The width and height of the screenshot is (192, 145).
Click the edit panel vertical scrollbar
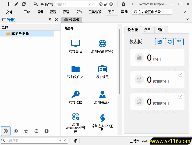point(120,61)
